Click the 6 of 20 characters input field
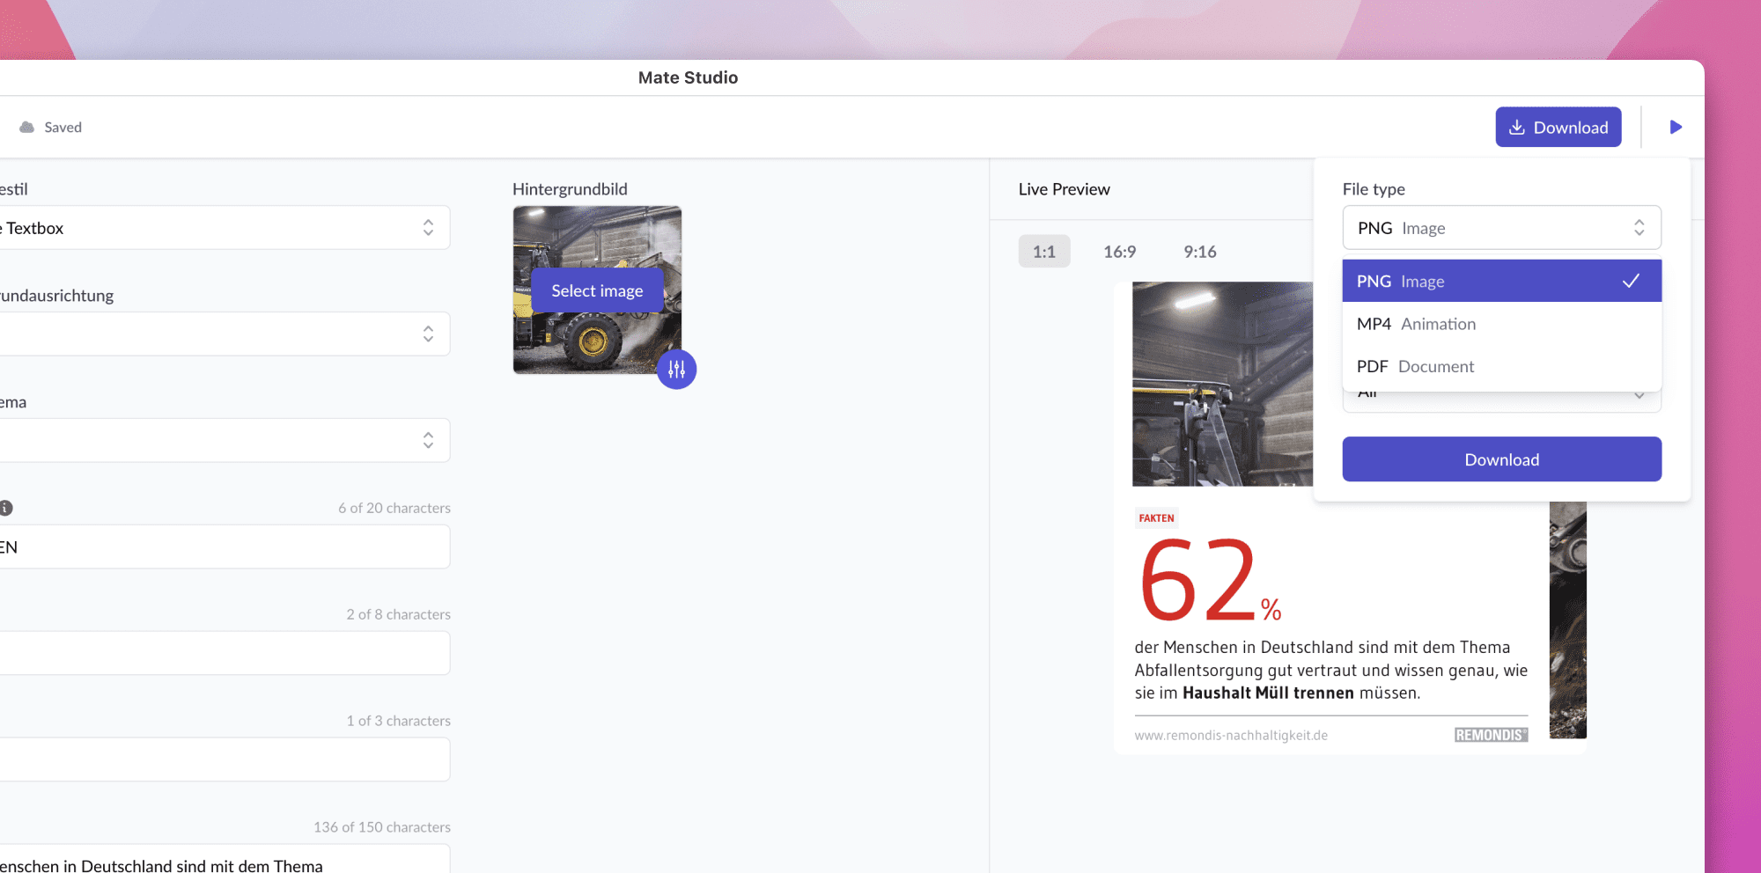The height and width of the screenshot is (873, 1761). tap(225, 547)
